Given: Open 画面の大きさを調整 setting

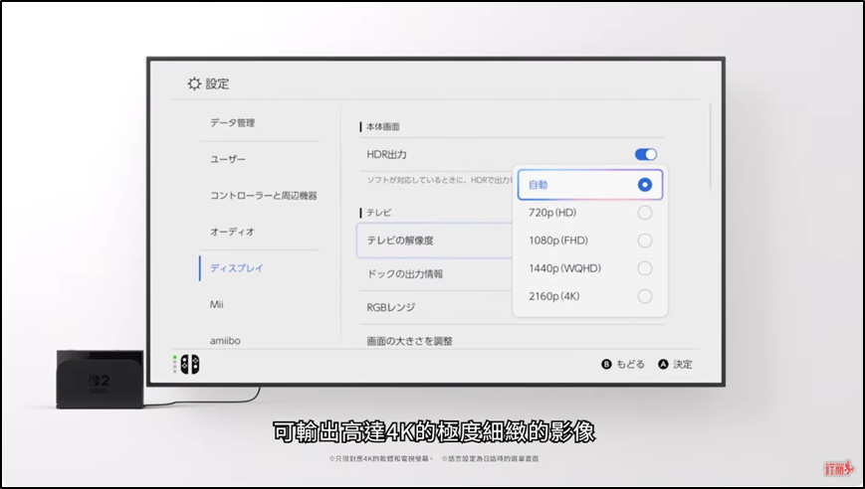Looking at the screenshot, I should tap(409, 341).
